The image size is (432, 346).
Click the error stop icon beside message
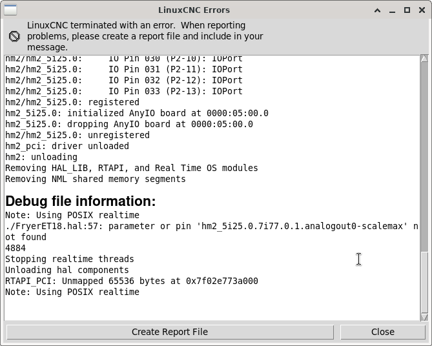point(14,36)
